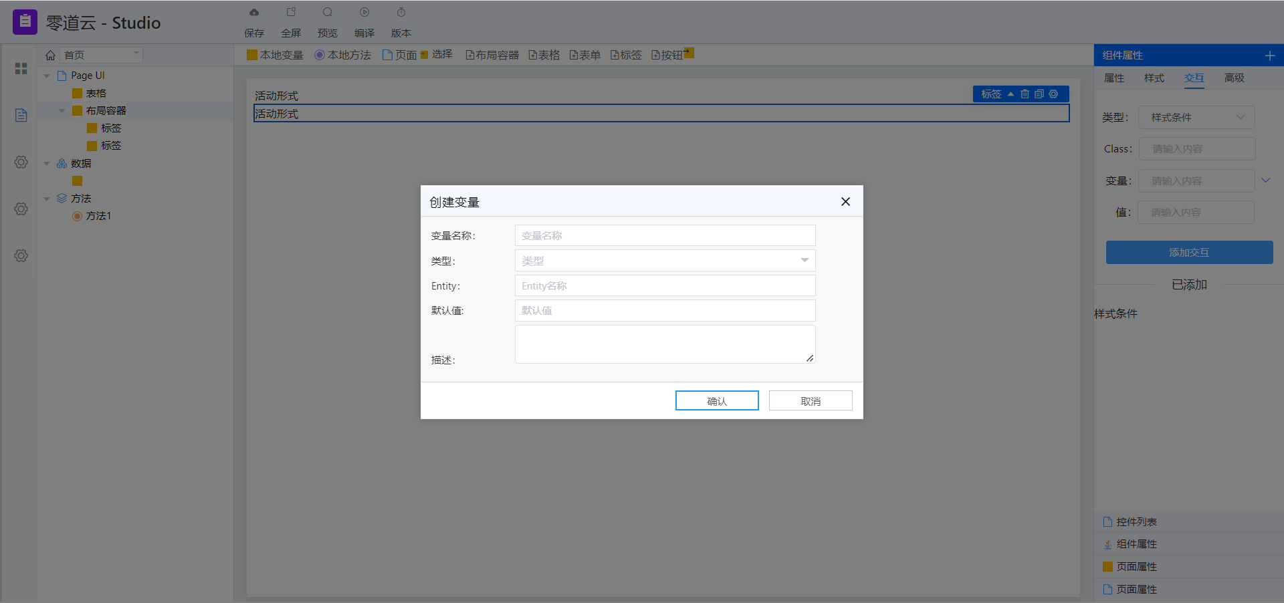
Task: Switch to the 高级 tab
Action: click(1234, 78)
